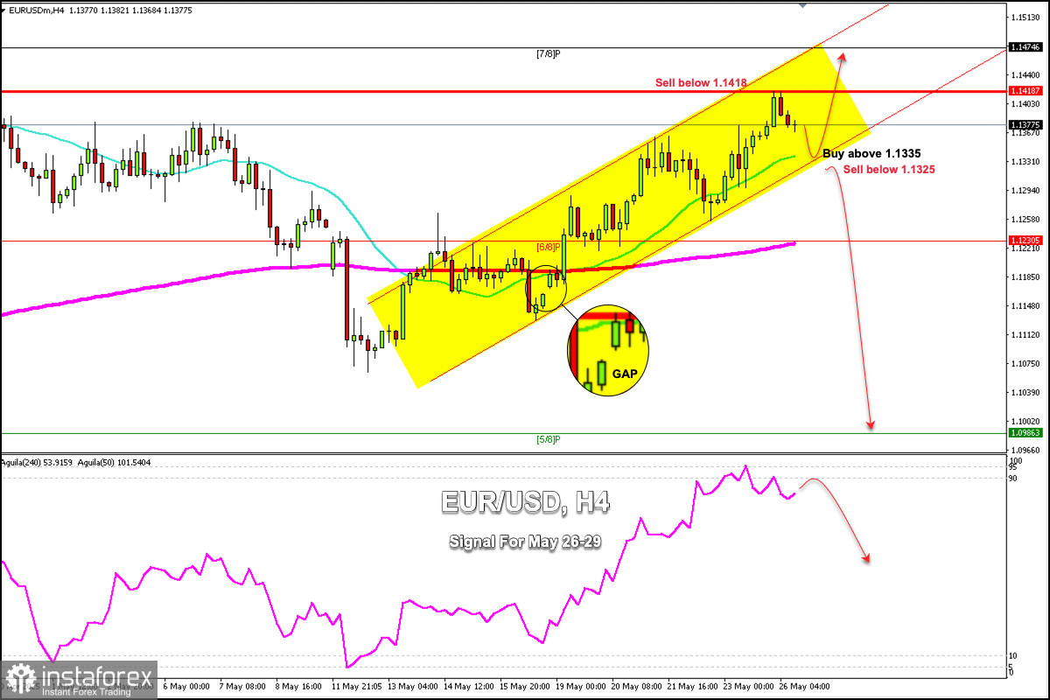The height and width of the screenshot is (700, 1050).
Task: Select the '[6/8]P' Murray level label
Action: pos(549,248)
